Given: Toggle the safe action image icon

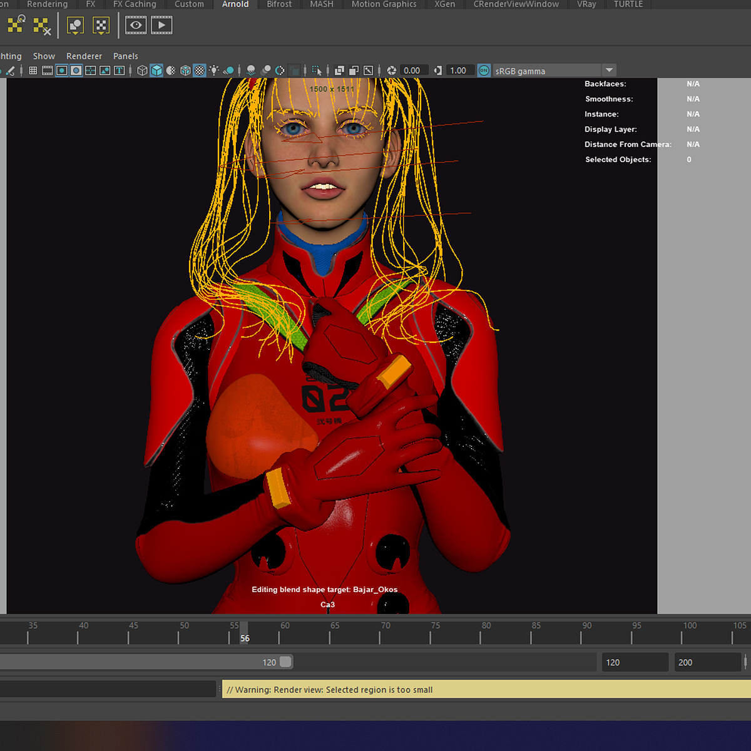Looking at the screenshot, I should coord(105,71).
